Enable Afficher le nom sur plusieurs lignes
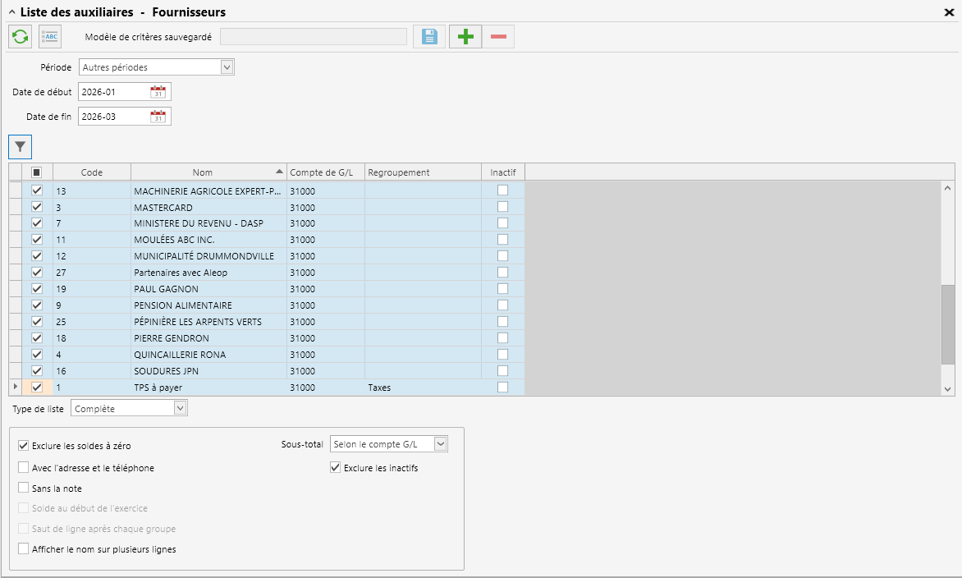Viewport: 962px width, 578px height. coord(23,548)
